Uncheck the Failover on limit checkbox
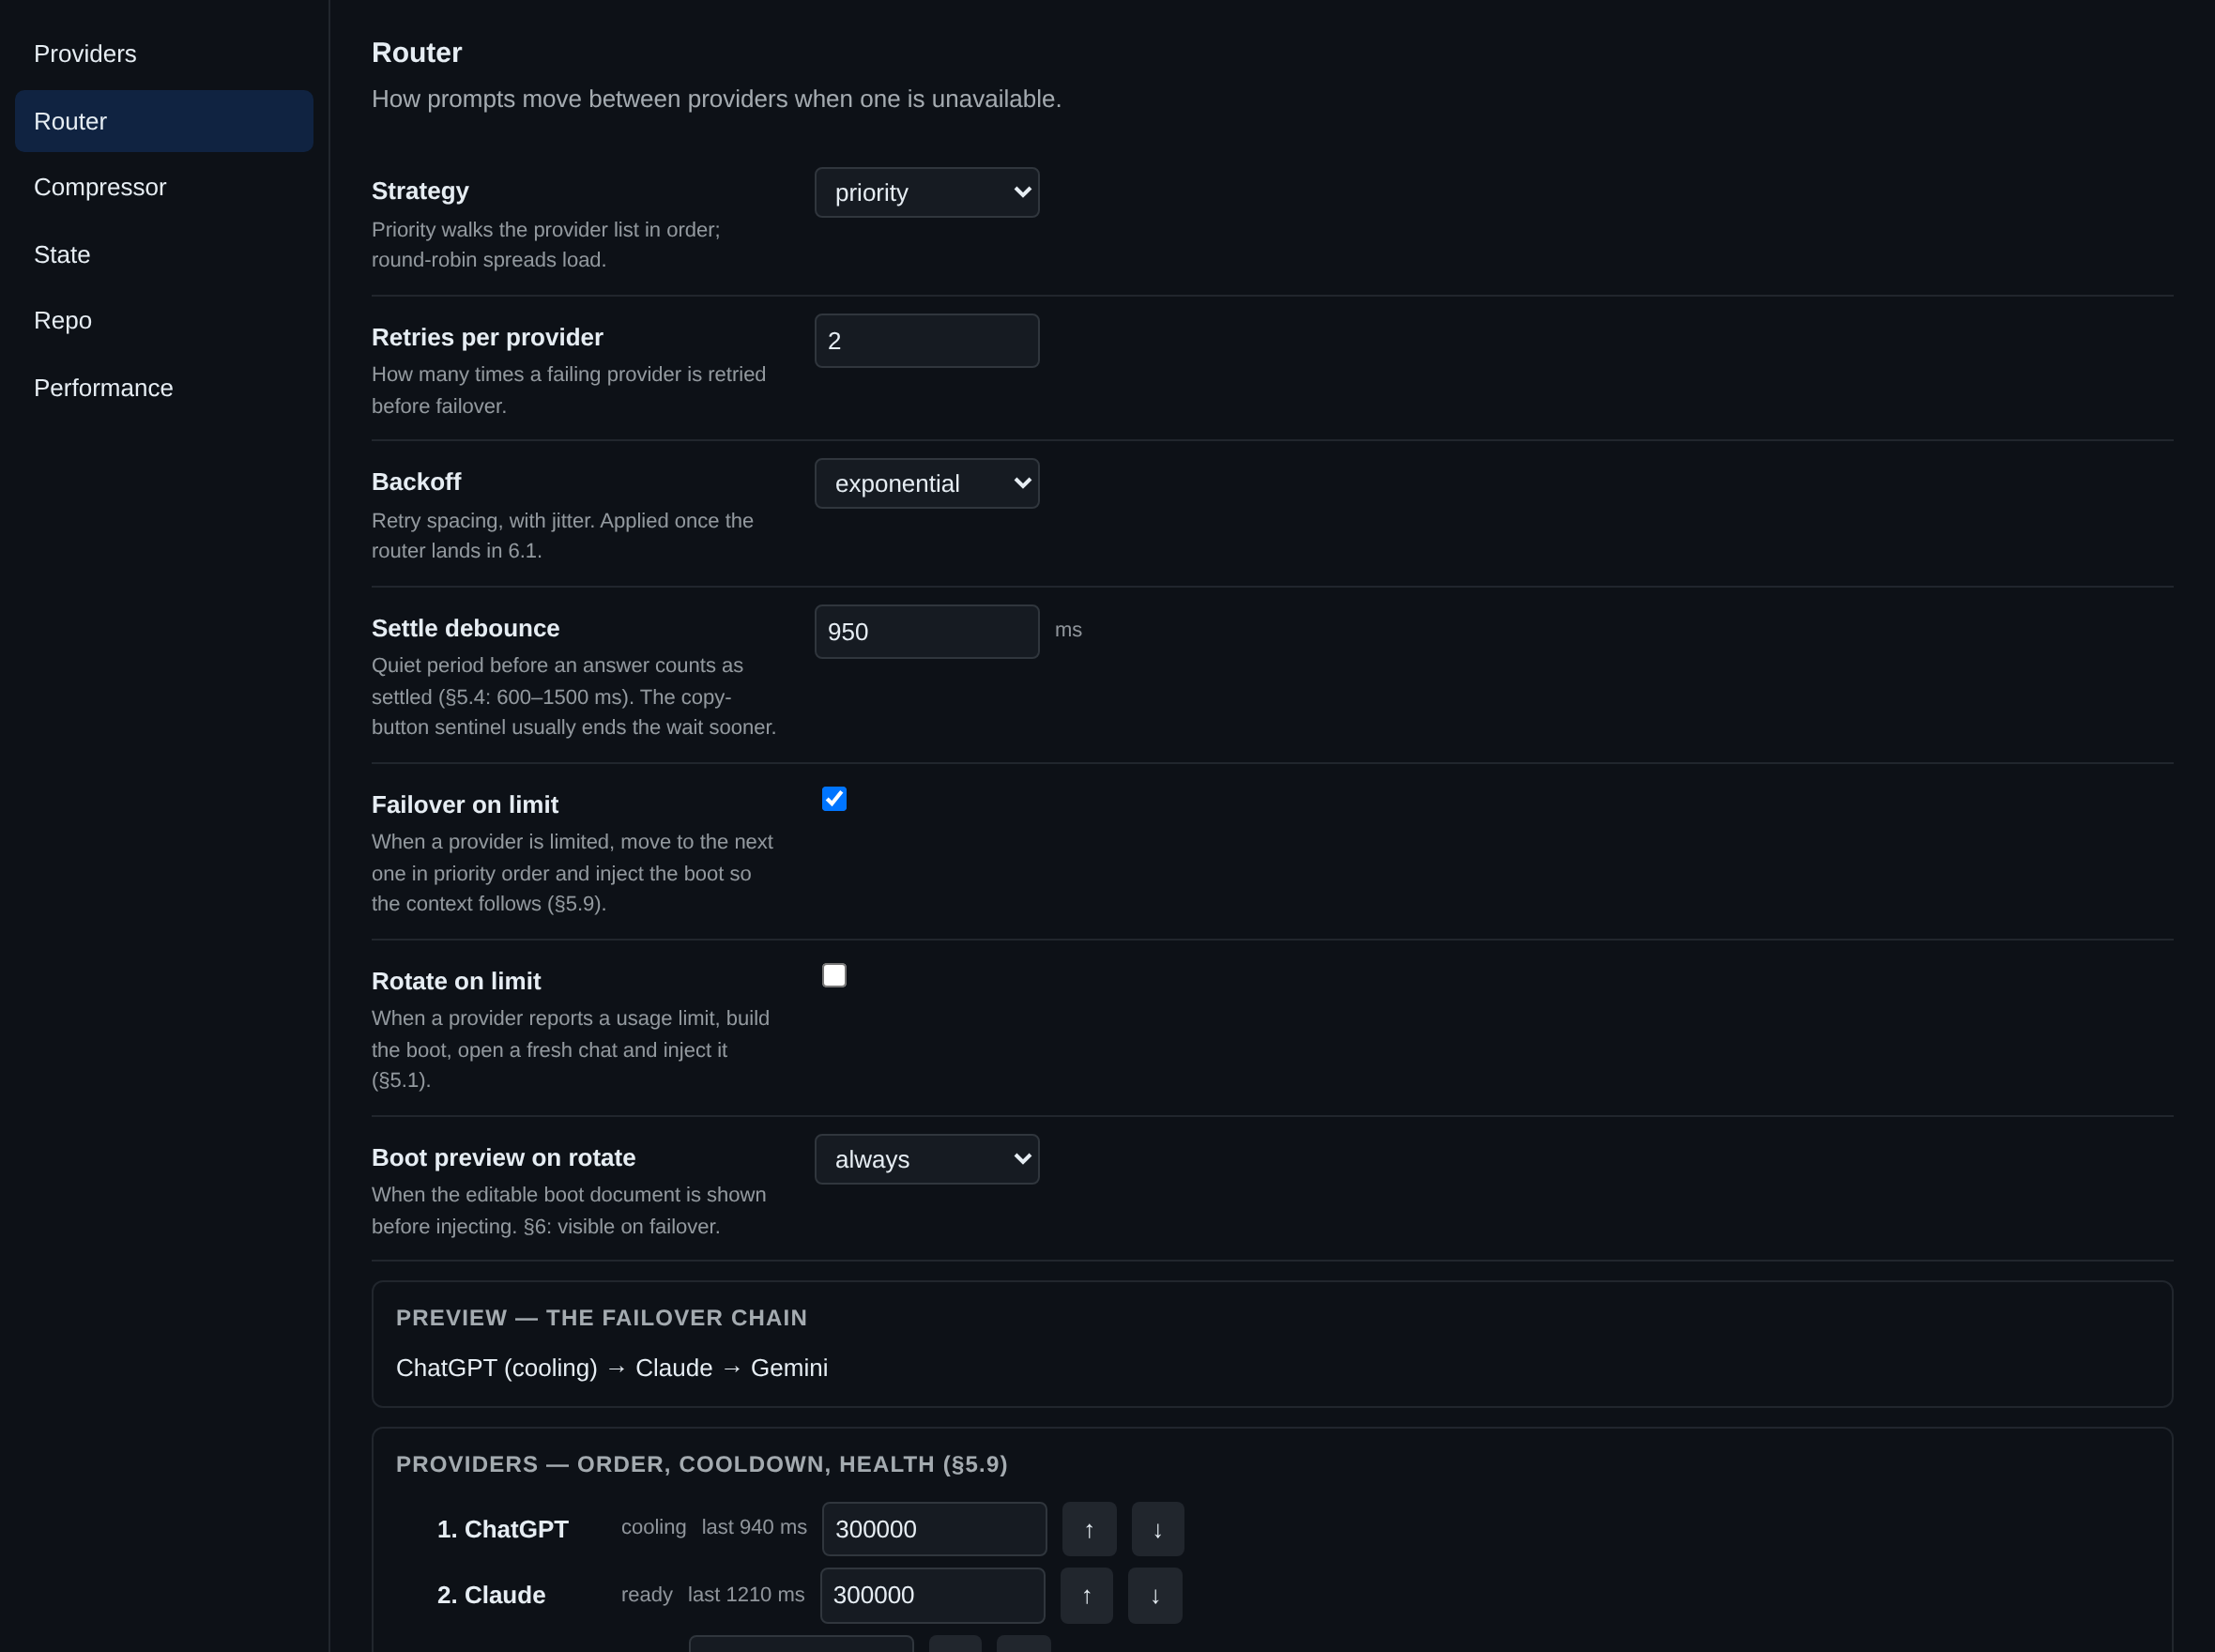The width and height of the screenshot is (2215, 1652). 834,799
